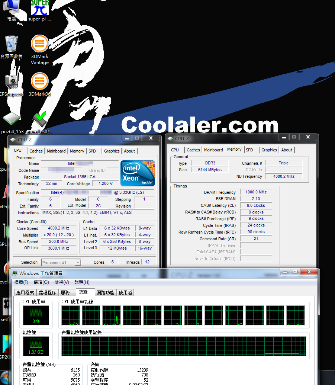Click the tRFC 98 clocks value
The image size is (335, 385).
coord(256,232)
